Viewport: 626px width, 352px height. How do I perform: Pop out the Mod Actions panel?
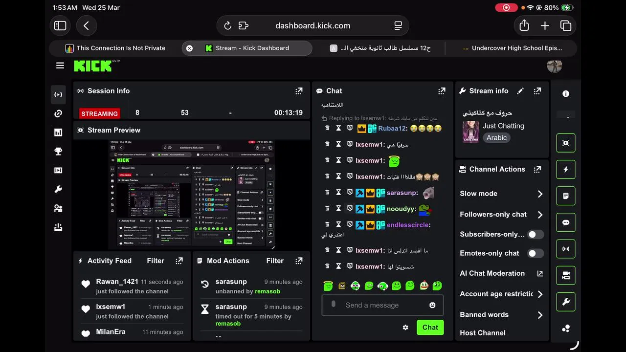299,261
